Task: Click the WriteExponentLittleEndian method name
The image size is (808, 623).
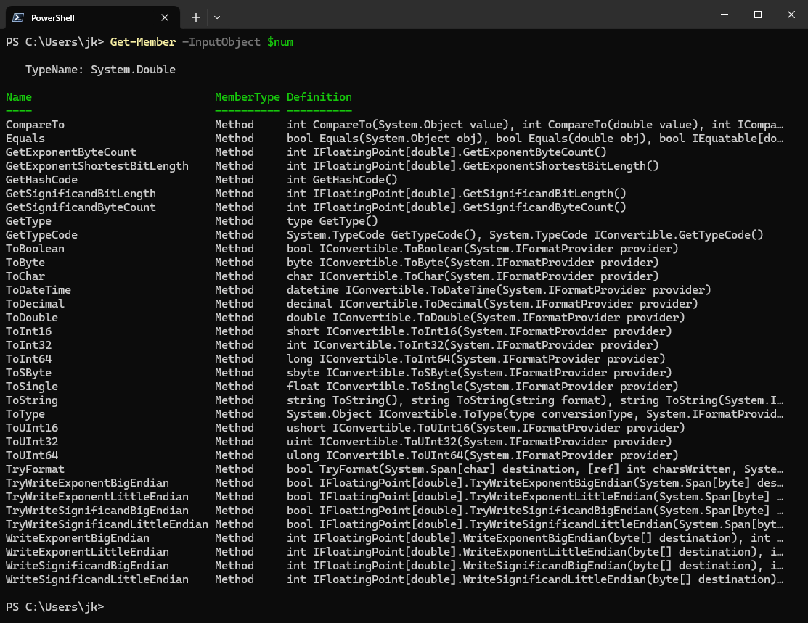Action: [x=87, y=552]
